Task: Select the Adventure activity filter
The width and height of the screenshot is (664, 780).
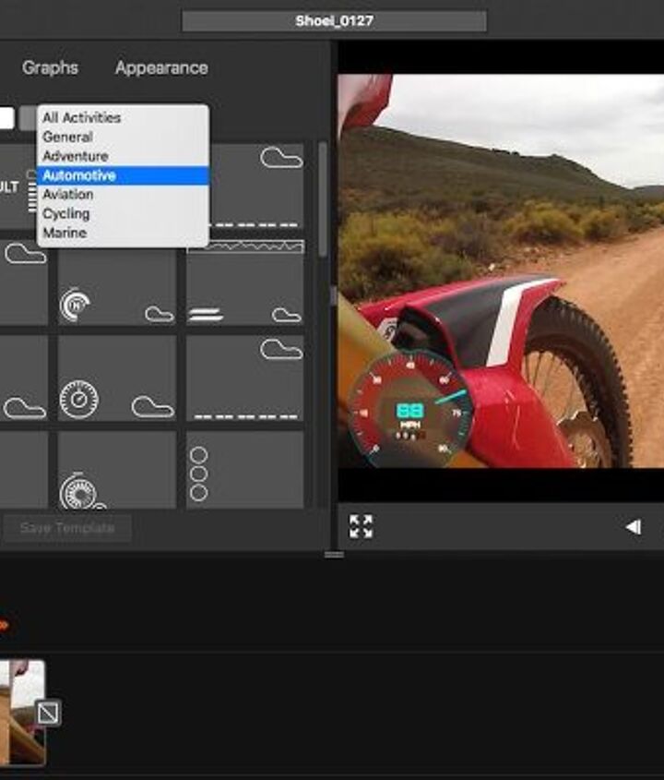Action: (76, 156)
